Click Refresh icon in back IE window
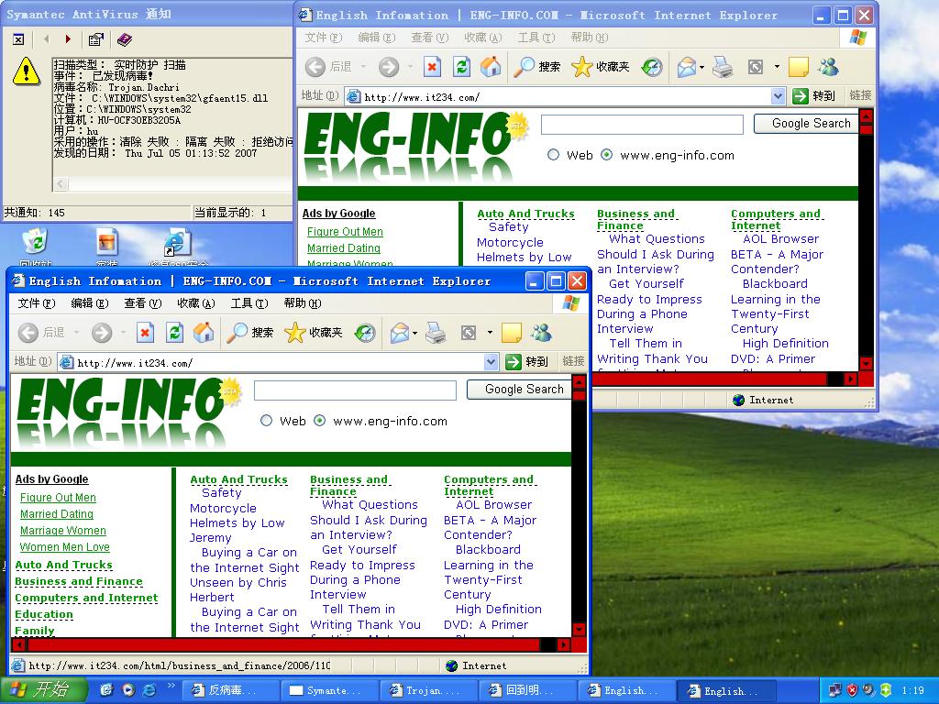The image size is (939, 704). tap(461, 66)
